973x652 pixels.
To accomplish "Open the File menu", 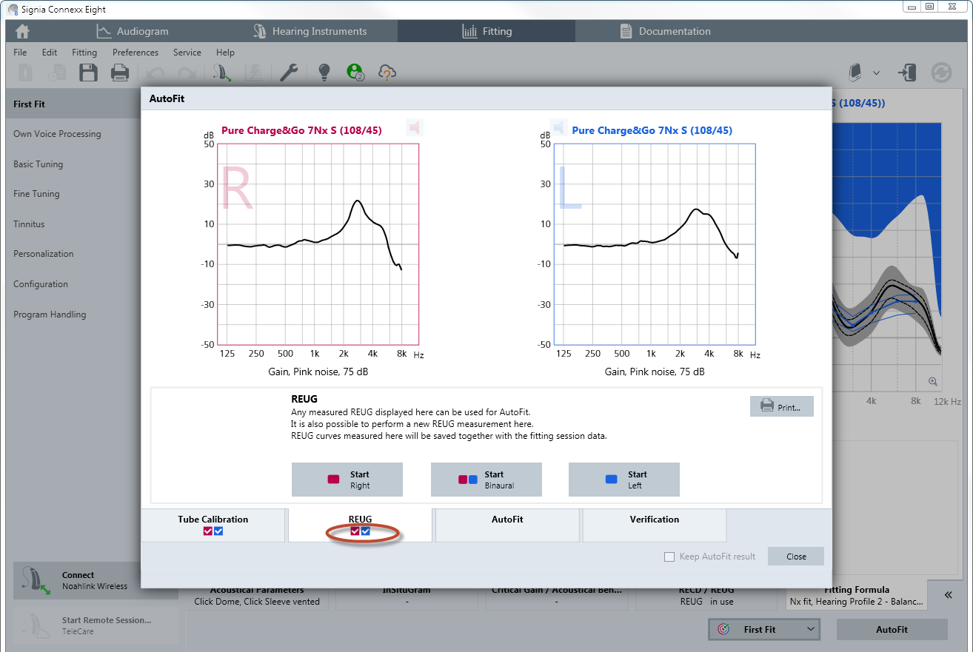I will click(20, 53).
